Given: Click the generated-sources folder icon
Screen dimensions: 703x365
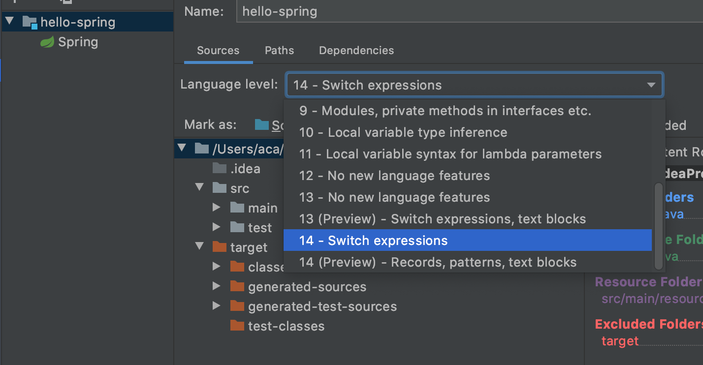Looking at the screenshot, I should (x=237, y=286).
